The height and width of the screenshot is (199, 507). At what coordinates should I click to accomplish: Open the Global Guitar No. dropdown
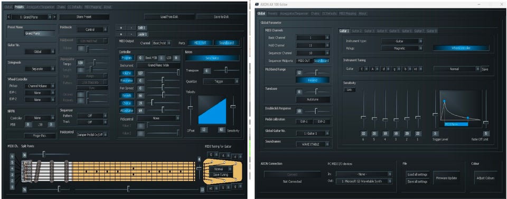(313, 134)
